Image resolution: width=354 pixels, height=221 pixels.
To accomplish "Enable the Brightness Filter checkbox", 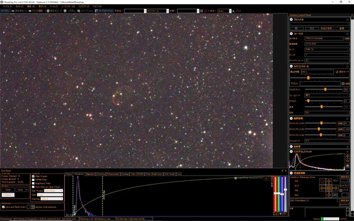I will pos(33,183).
